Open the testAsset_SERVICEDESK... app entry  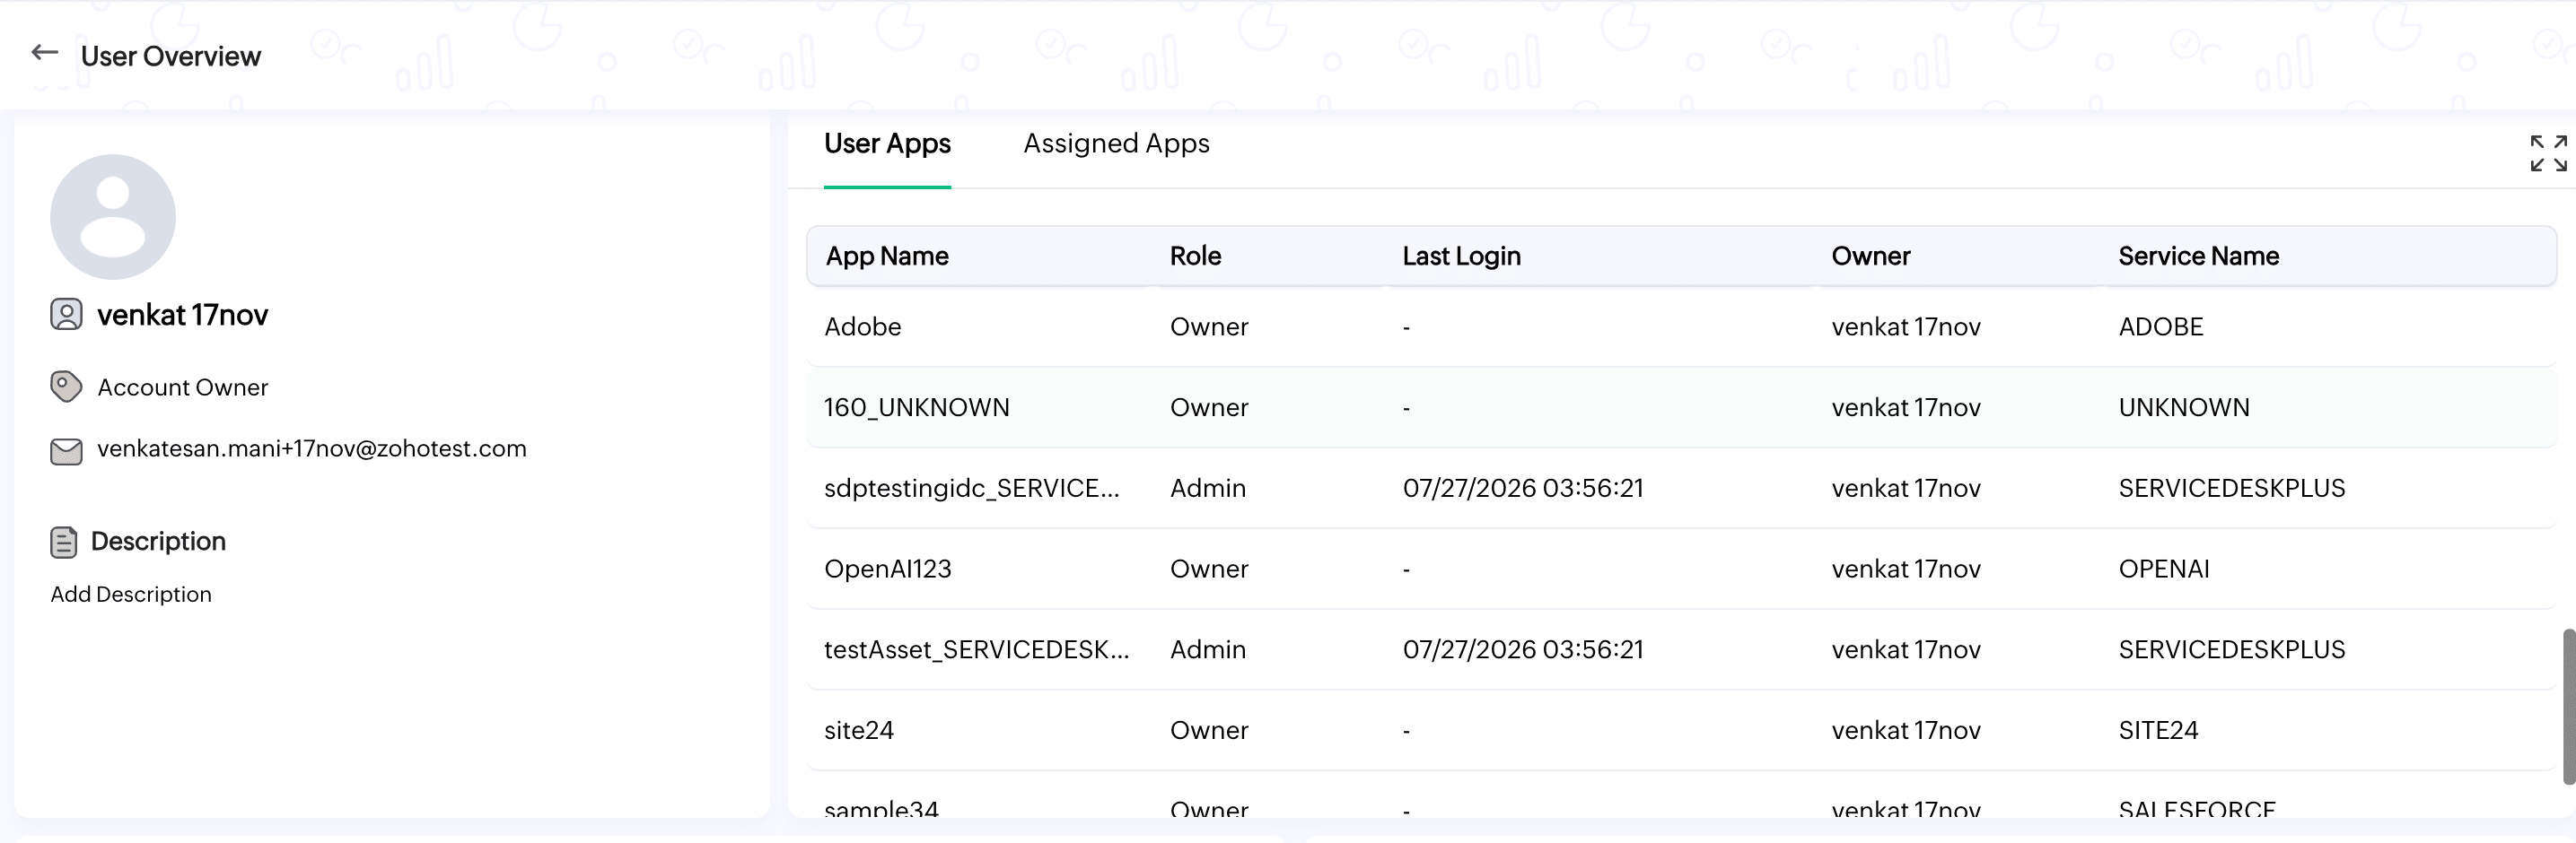tap(976, 650)
